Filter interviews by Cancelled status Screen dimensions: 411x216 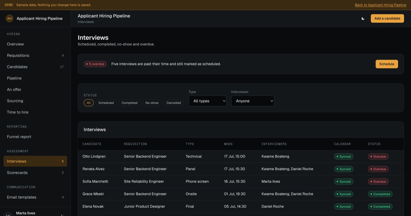click(174, 103)
